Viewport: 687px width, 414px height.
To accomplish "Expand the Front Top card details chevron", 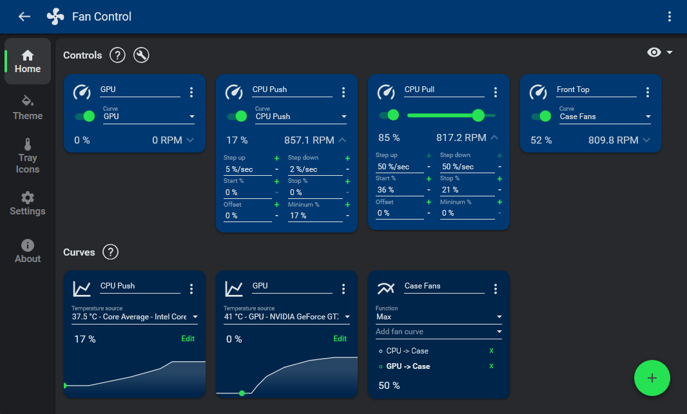I will pyautogui.click(x=646, y=140).
